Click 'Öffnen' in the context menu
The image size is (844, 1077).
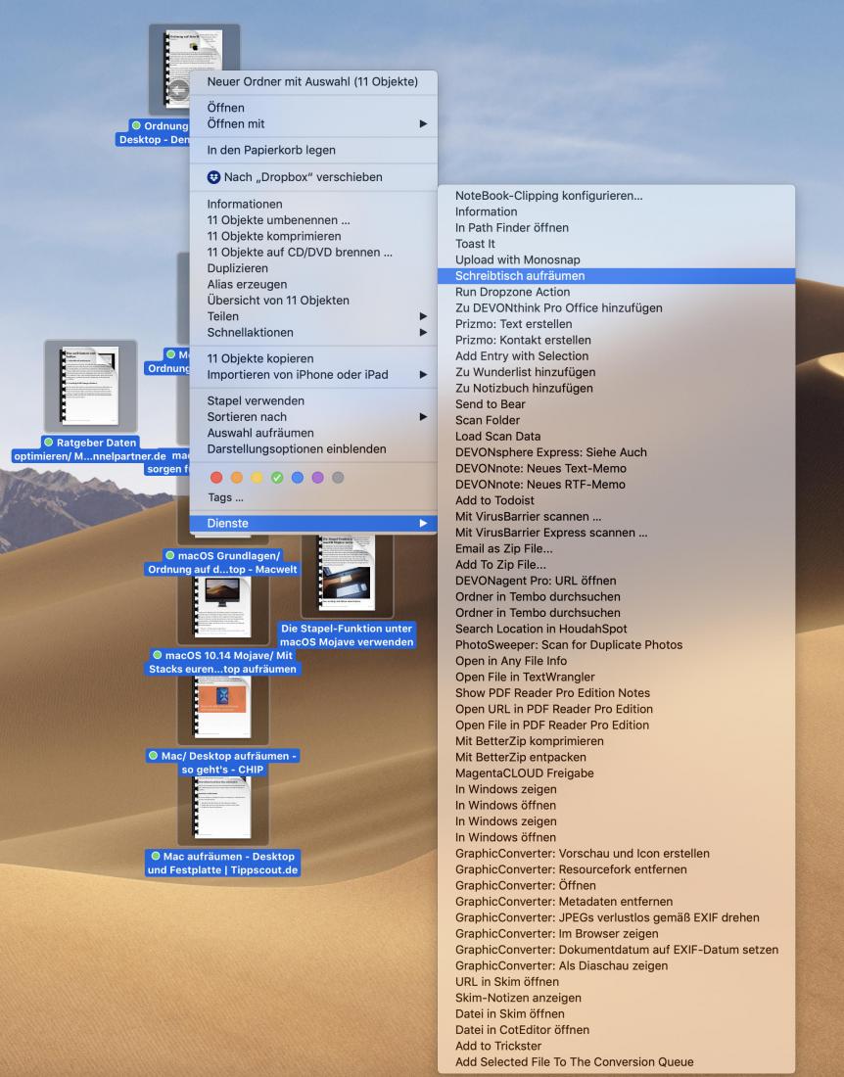(313, 108)
